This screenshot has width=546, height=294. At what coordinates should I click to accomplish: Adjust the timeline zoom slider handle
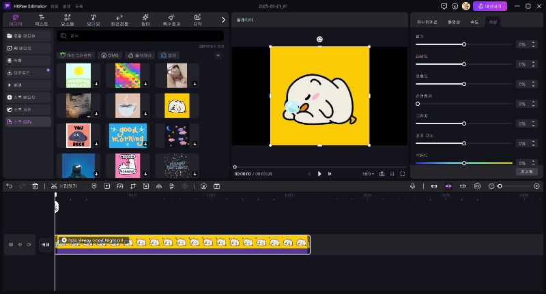pyautogui.click(x=500, y=186)
